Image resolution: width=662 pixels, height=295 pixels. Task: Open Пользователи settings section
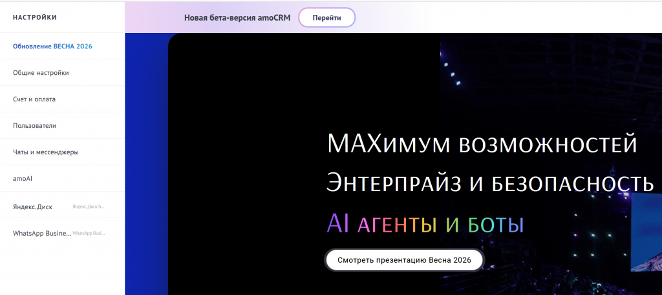[62, 126]
